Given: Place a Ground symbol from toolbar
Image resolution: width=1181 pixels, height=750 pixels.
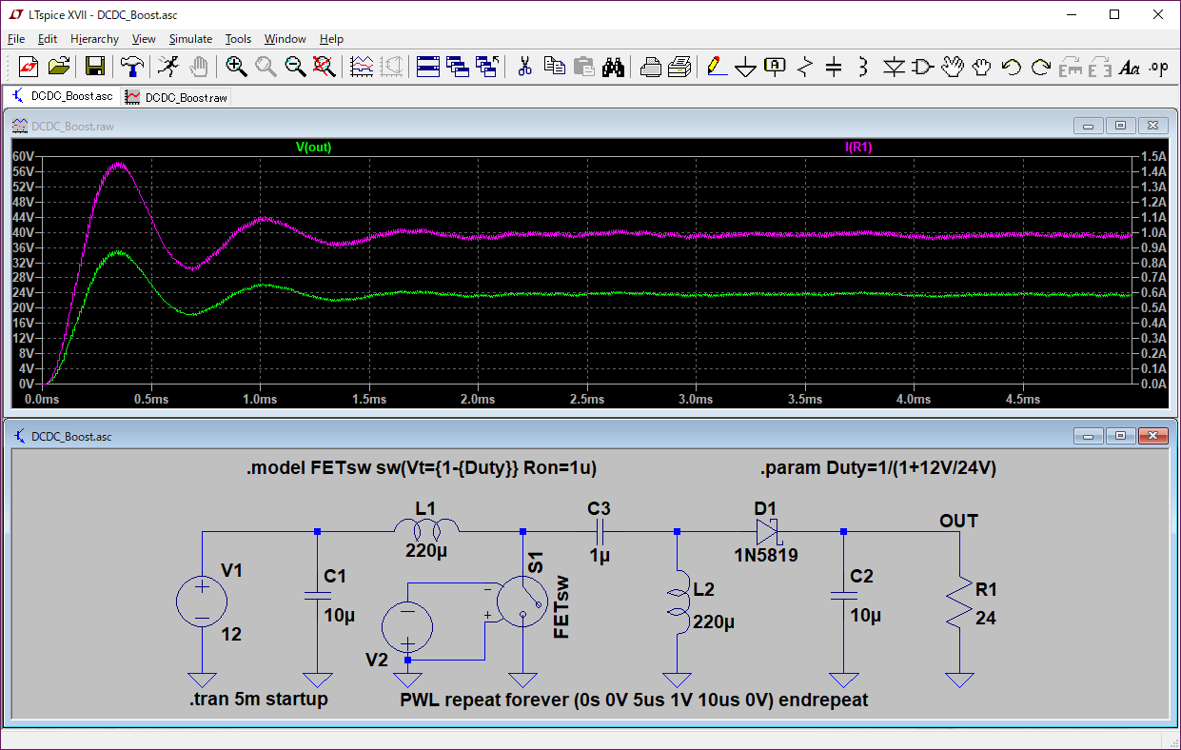Looking at the screenshot, I should (746, 67).
